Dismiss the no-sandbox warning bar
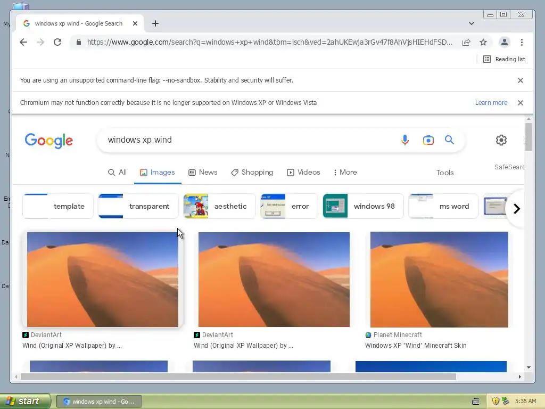This screenshot has width=545, height=409. (x=521, y=80)
